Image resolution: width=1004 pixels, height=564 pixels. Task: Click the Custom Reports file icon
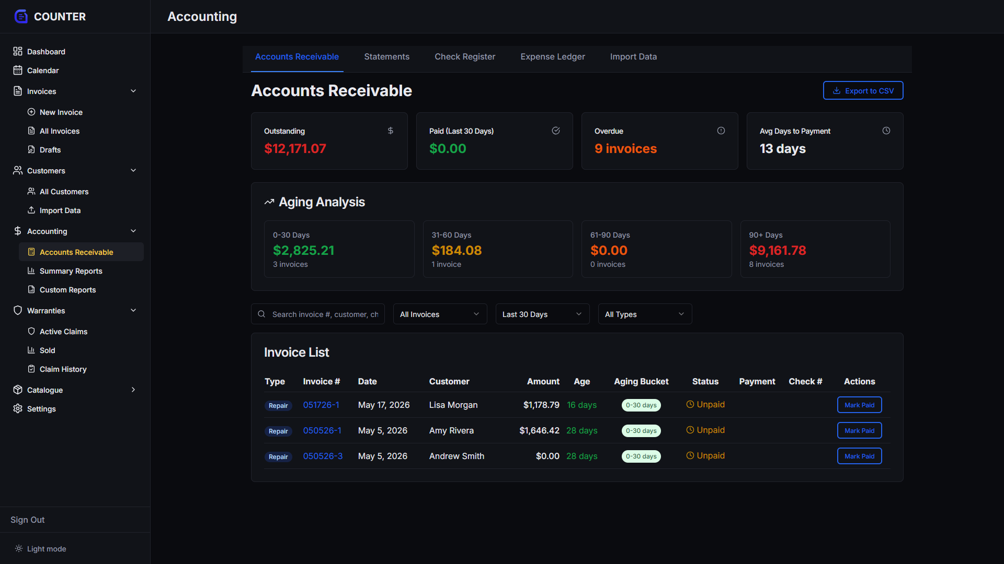(x=31, y=289)
